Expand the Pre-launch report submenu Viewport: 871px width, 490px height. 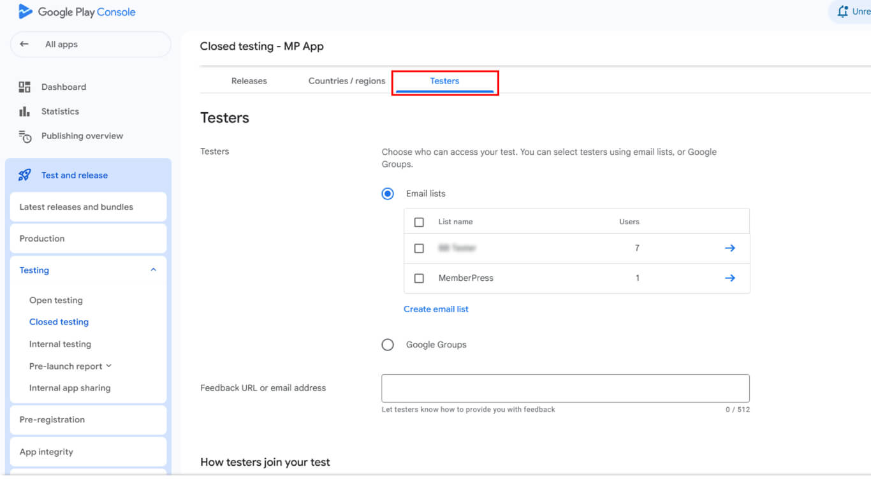click(108, 366)
